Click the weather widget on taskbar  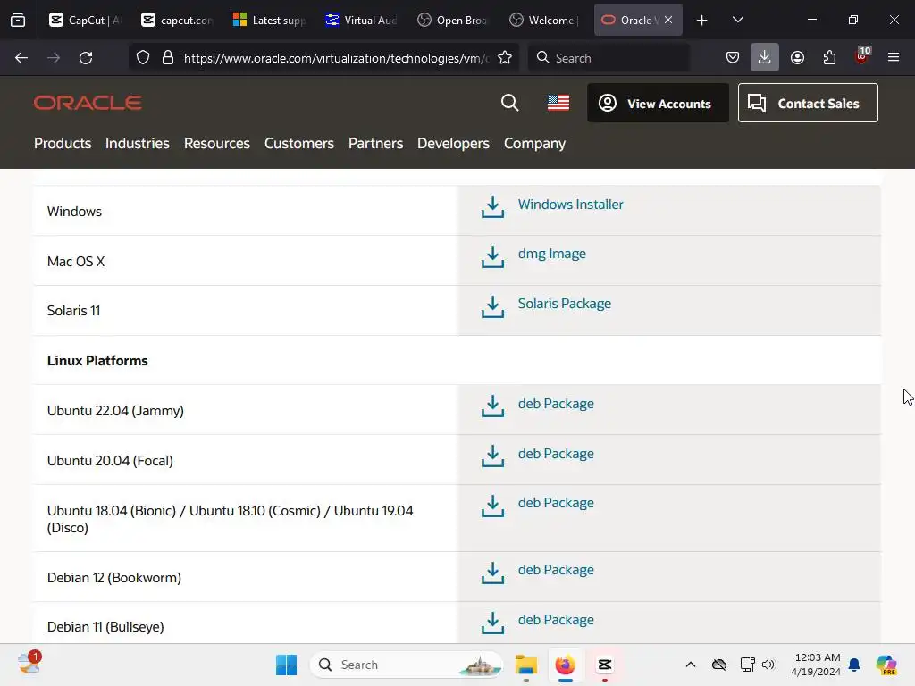(29, 664)
